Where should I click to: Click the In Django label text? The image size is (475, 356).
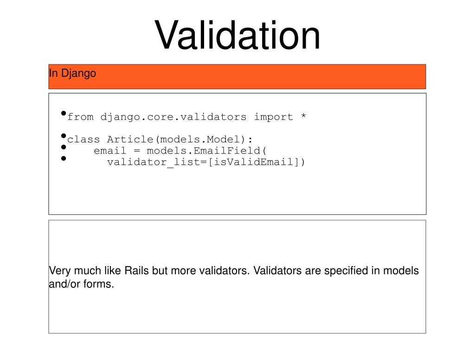[72, 74]
